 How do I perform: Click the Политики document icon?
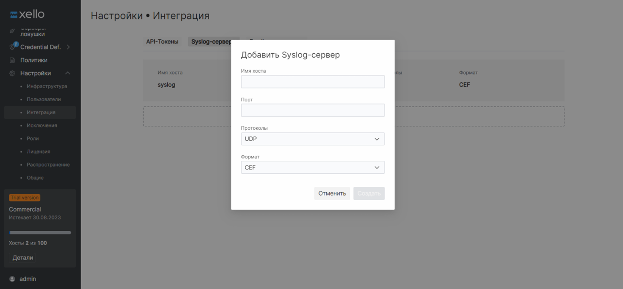point(12,60)
